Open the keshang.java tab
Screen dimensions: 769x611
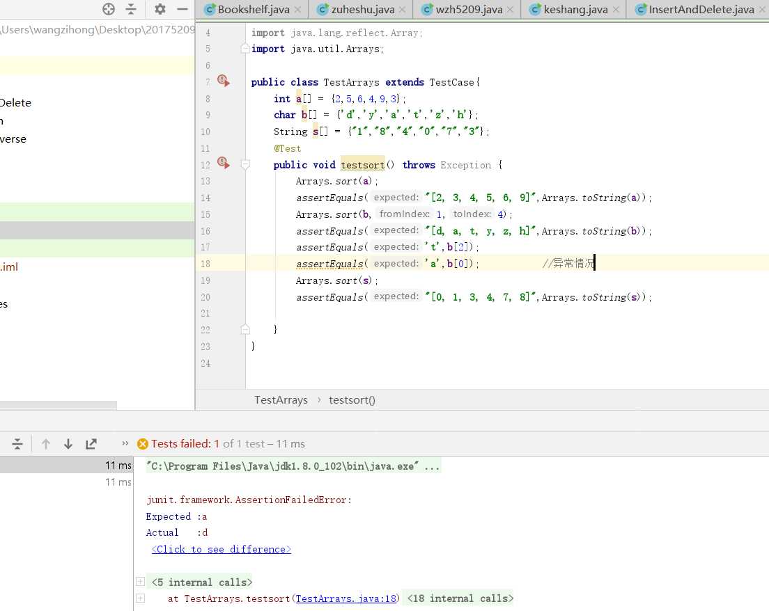577,10
